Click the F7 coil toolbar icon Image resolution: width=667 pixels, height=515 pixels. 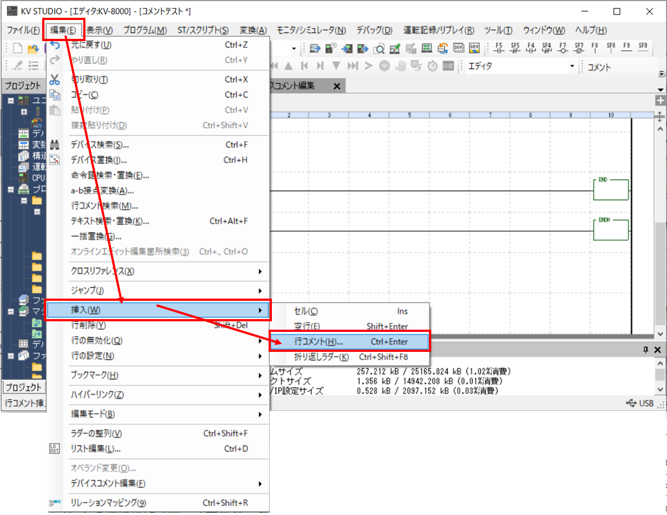tap(563, 48)
